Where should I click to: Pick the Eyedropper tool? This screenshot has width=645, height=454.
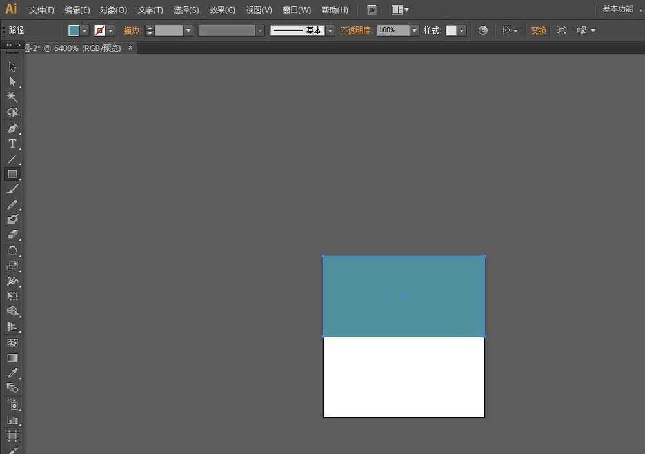coord(12,373)
